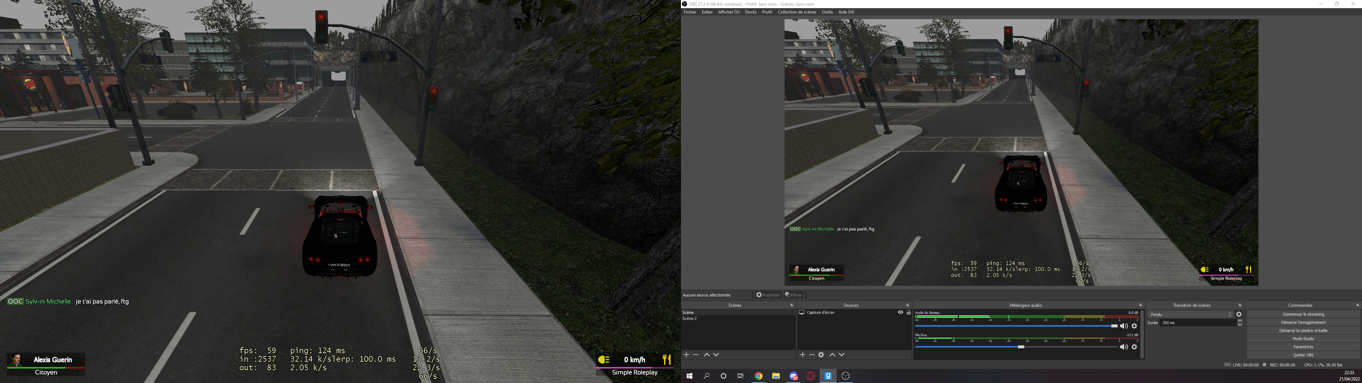Remove the source with the minus icon

pos(812,355)
